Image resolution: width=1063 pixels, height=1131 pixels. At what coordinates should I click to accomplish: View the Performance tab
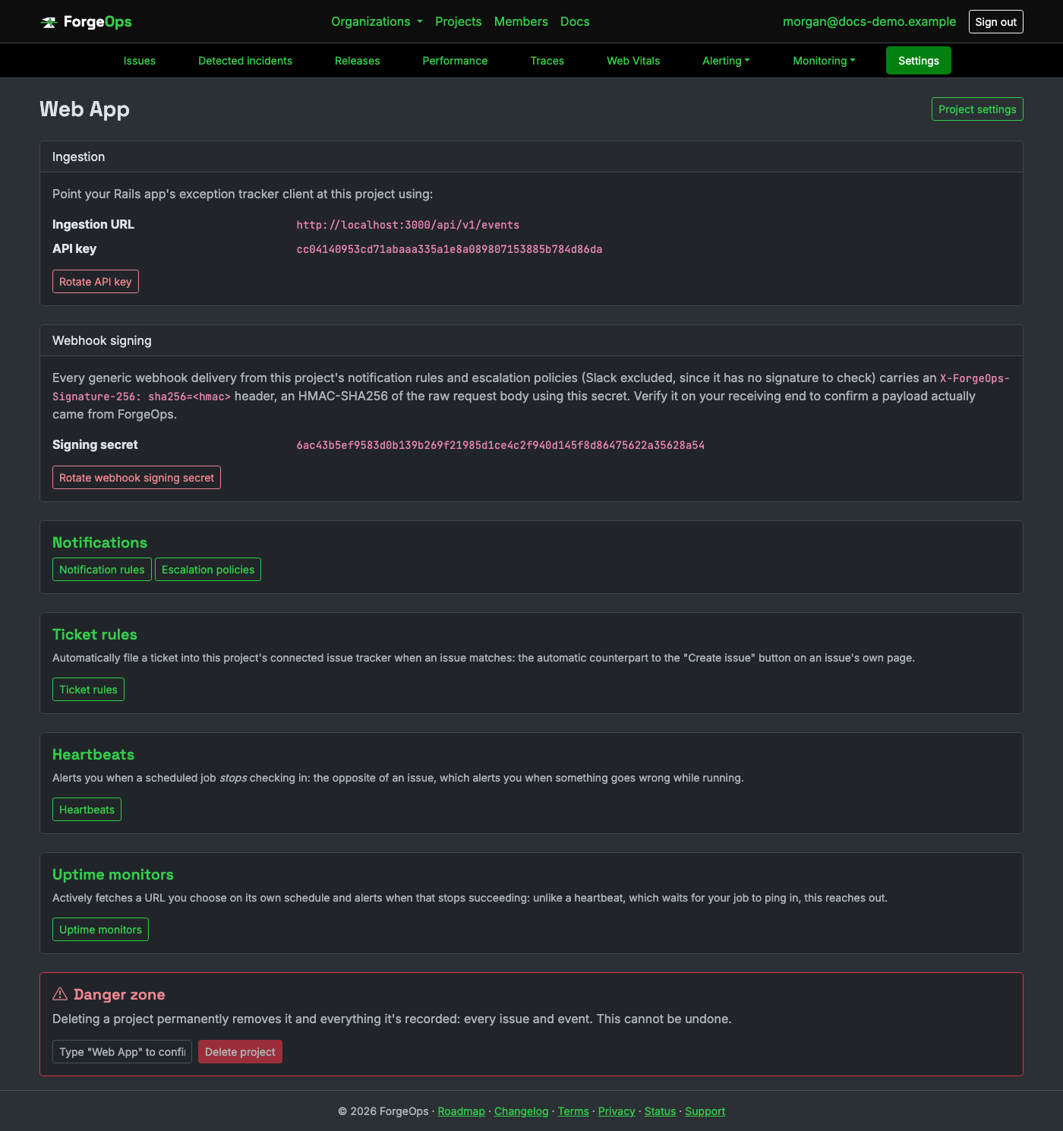click(x=455, y=61)
